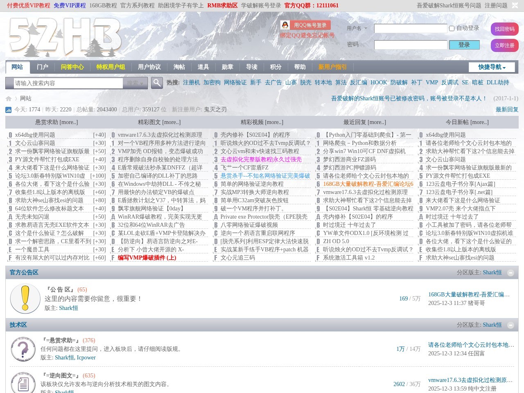This screenshot has height=393, width=524.
Task: Collapse the 官方公告区 section
Action: tap(510, 272)
